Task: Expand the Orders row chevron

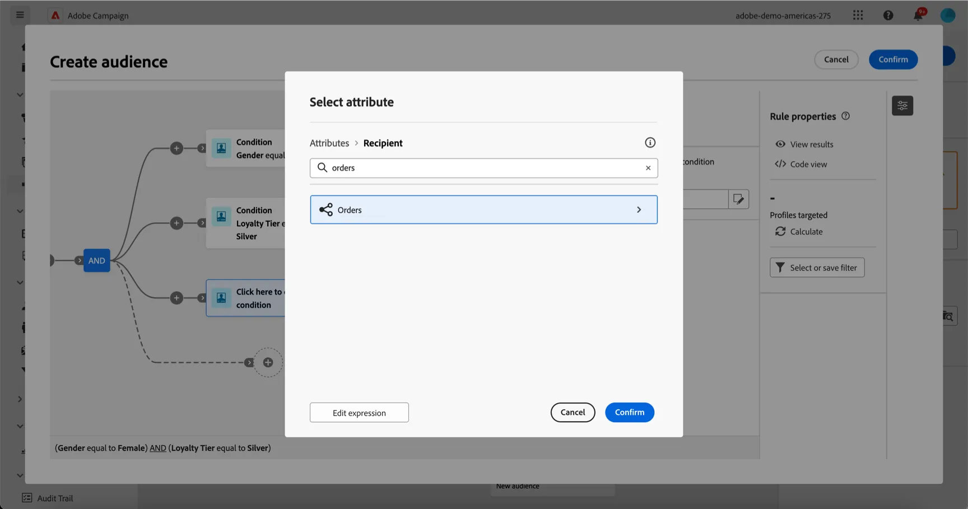Action: click(639, 209)
